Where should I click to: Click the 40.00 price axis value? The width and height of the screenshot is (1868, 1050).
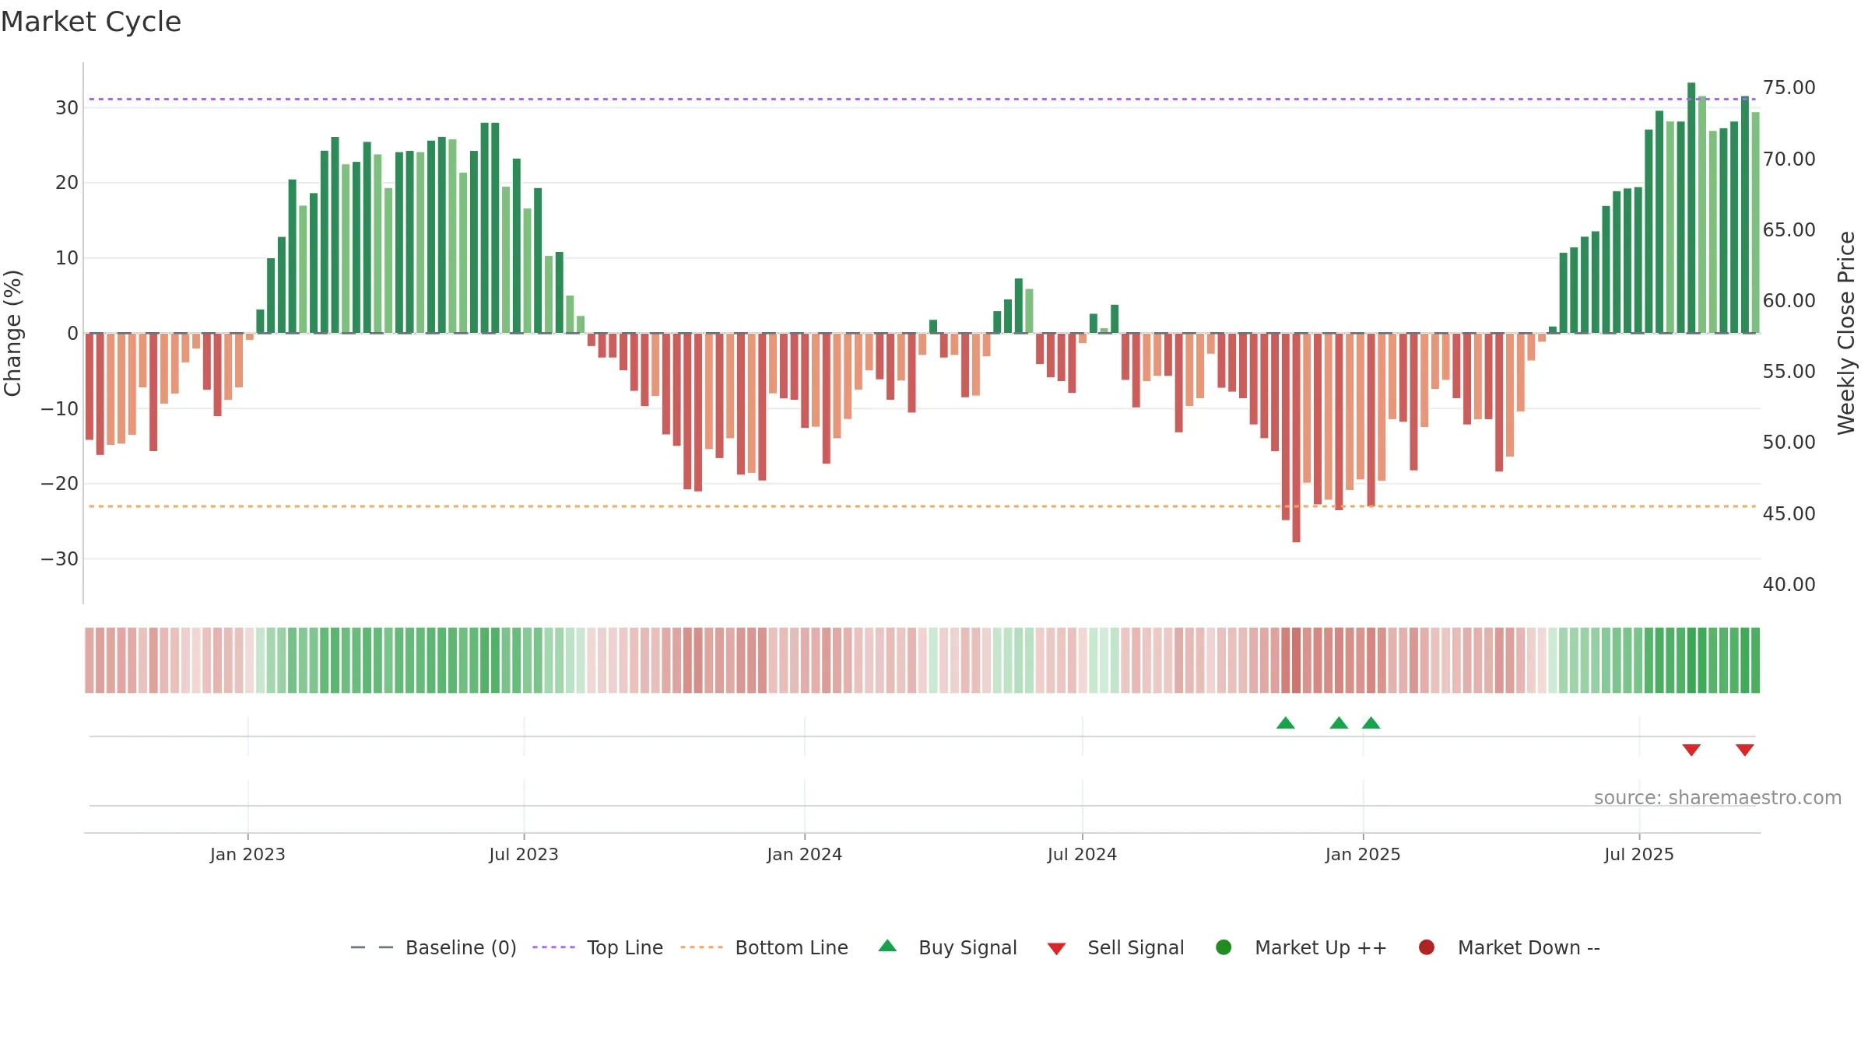coord(1789,584)
